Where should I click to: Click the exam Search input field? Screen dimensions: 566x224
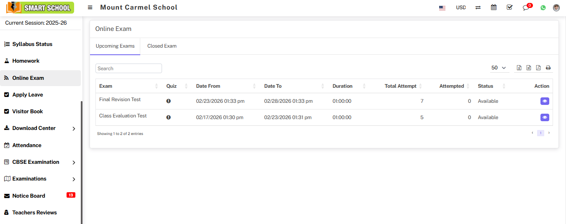[129, 69]
